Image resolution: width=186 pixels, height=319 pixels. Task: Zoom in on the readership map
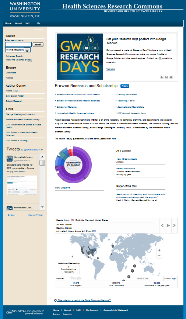(159, 250)
